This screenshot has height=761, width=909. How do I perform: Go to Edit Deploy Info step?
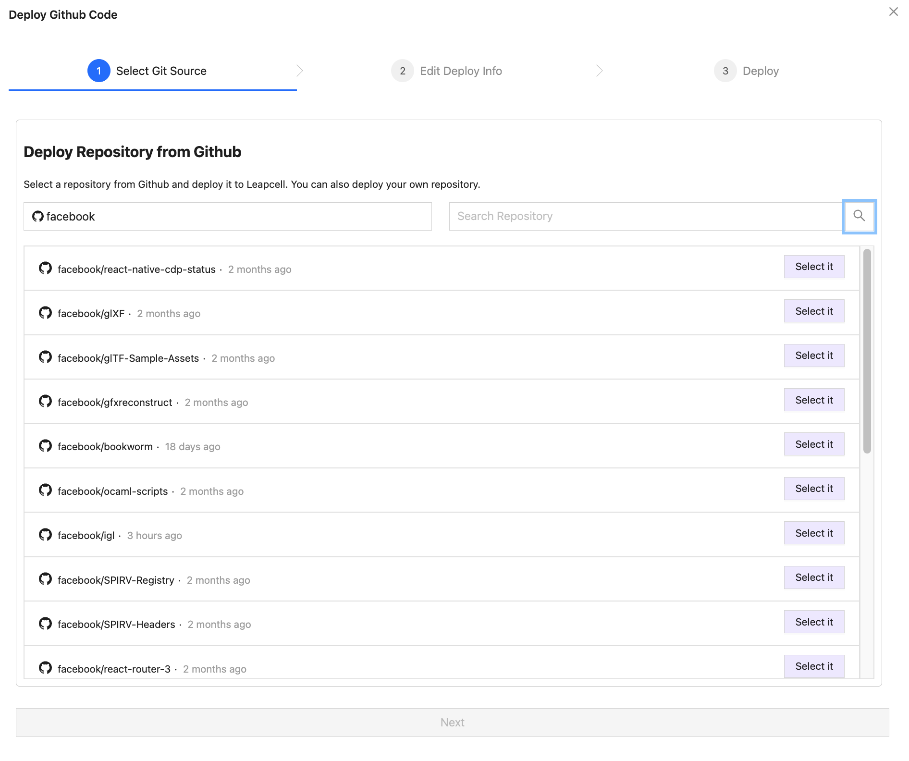pos(447,71)
